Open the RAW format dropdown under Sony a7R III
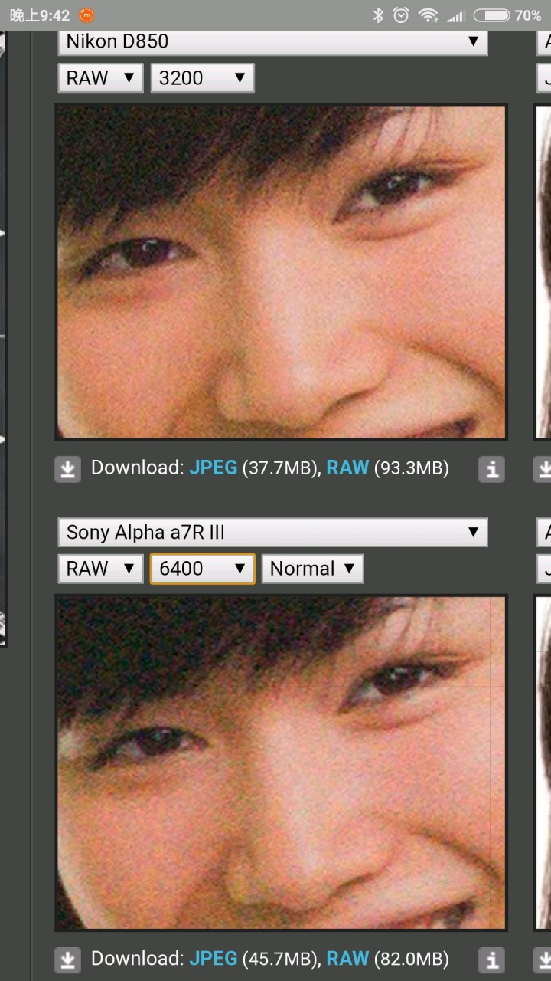Viewport: 551px width, 981px height. click(100, 569)
